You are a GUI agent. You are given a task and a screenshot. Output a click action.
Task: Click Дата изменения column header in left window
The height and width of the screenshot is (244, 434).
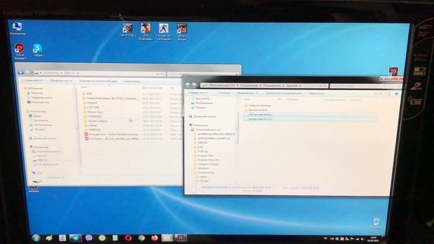(x=152, y=88)
